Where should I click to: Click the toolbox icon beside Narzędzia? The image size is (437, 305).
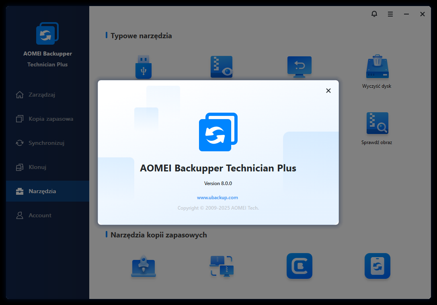click(20, 191)
